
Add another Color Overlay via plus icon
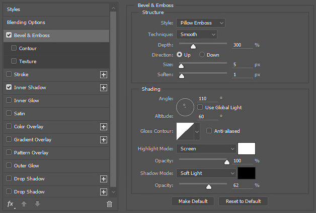pyautogui.click(x=104, y=127)
